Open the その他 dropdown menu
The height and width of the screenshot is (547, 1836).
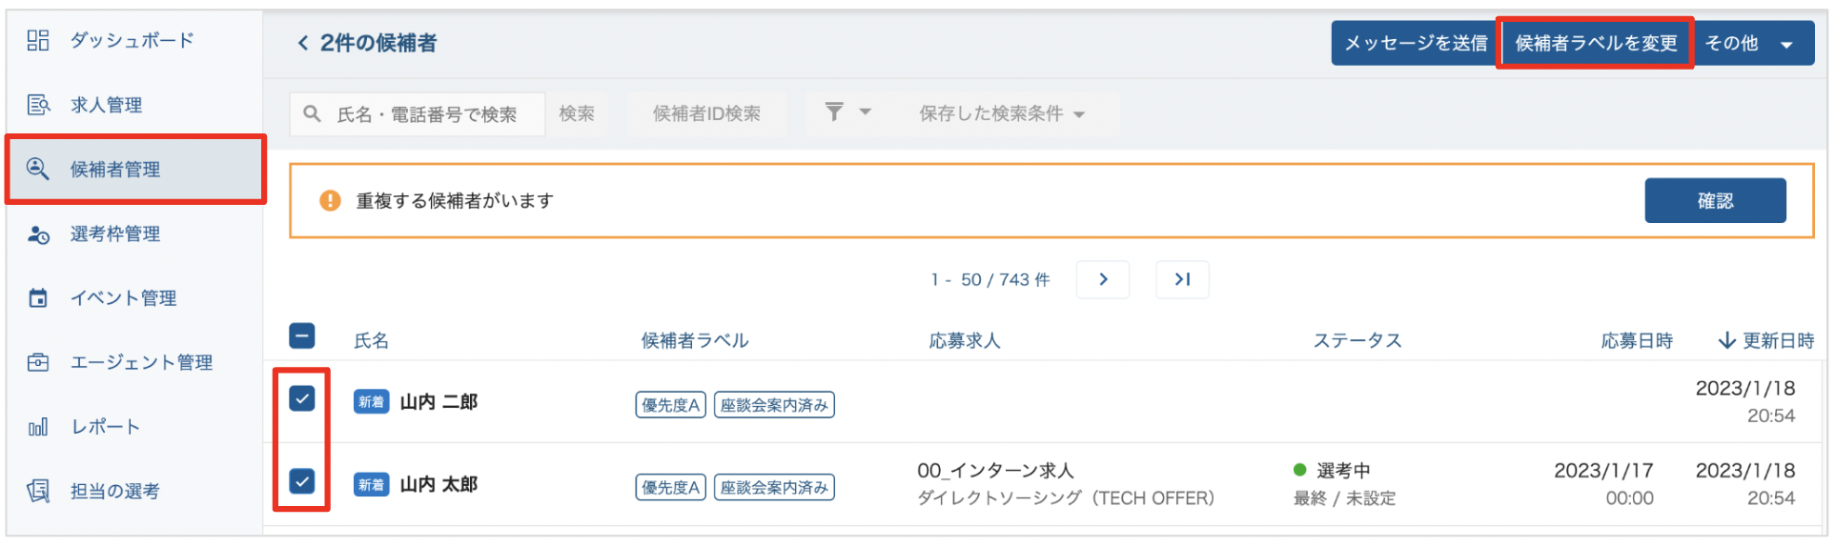pyautogui.click(x=1752, y=44)
